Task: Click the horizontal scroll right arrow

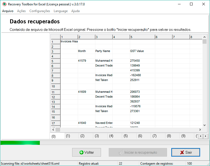Action: tap(200, 130)
